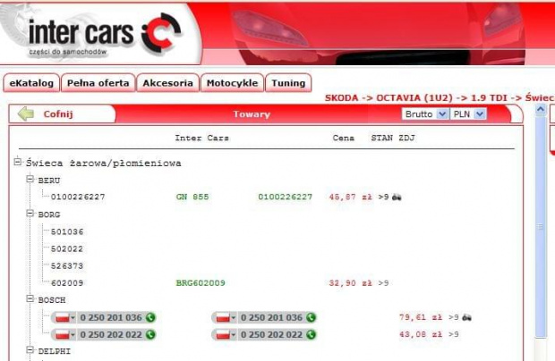Screen dimensions: 555x361
Task: Click the Cena column header
Action: click(344, 138)
